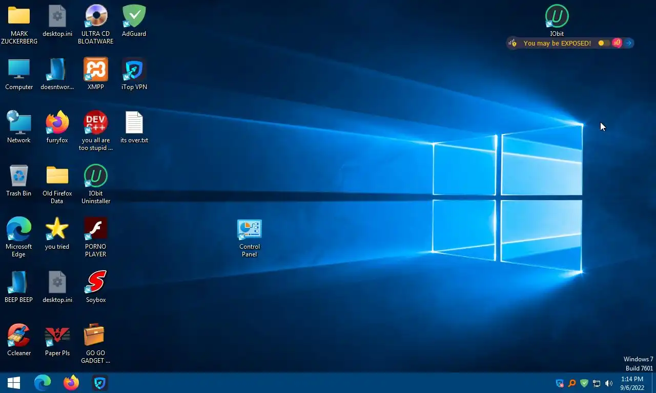The width and height of the screenshot is (656, 393).
Task: Select the Paper Pls desktop shortcut
Action: point(57,336)
